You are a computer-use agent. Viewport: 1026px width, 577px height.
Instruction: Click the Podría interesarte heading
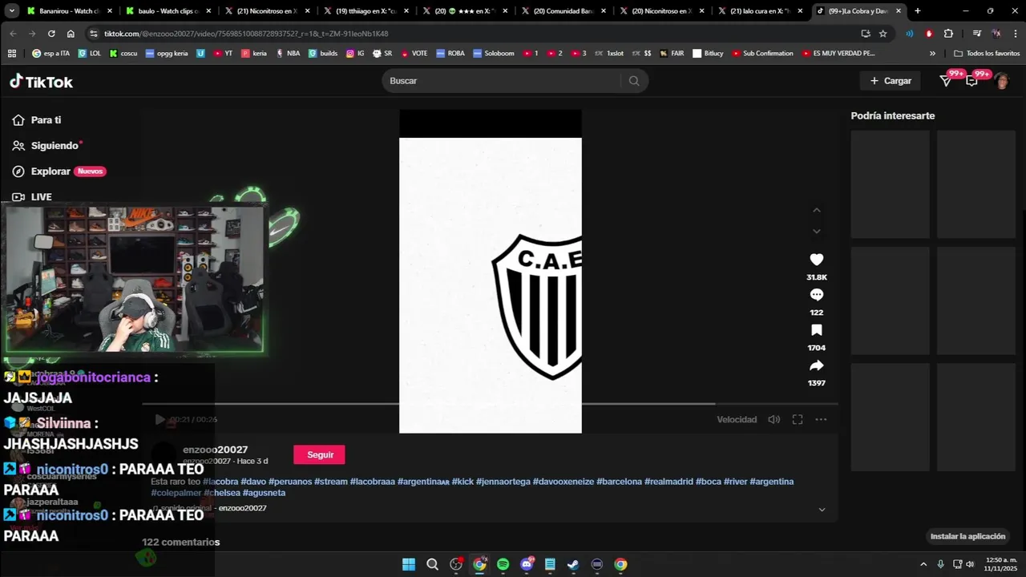point(893,116)
